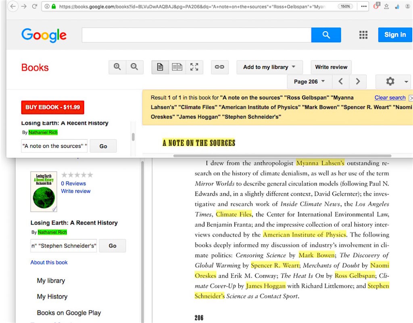This screenshot has width=413, height=323.
Task: Click the zoom in magnifier icon
Action: coord(117,67)
